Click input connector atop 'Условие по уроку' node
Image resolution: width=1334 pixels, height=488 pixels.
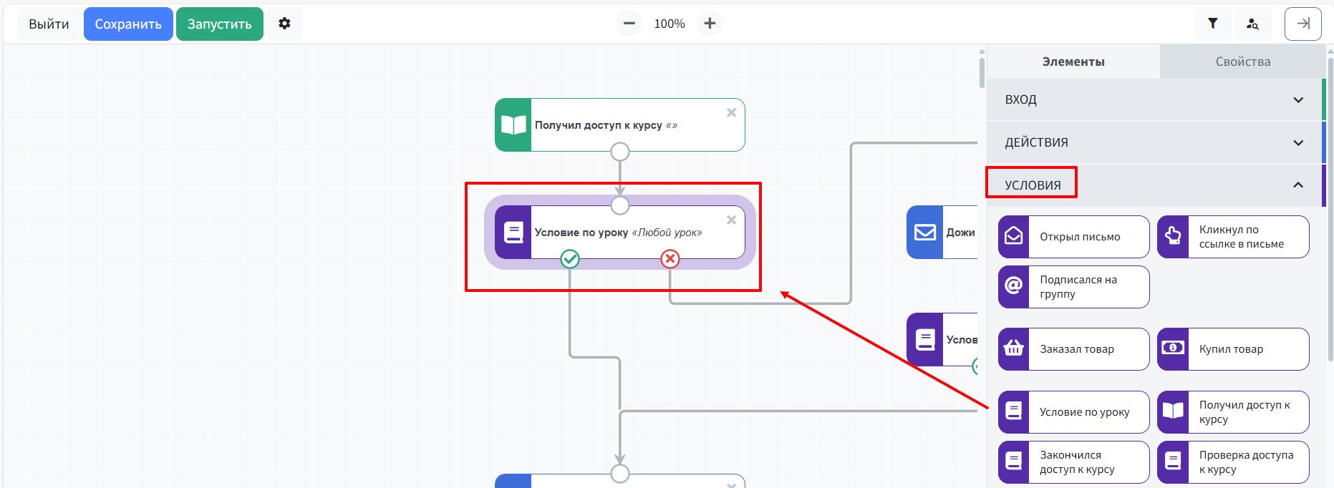pyautogui.click(x=620, y=205)
